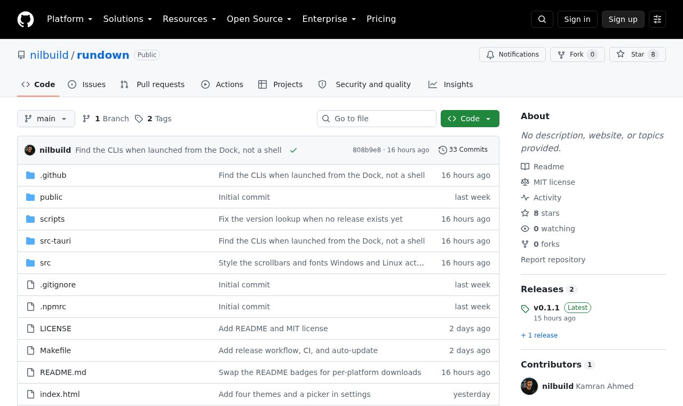This screenshot has height=406, width=683.
Task: Click the file icon beside LICENSE
Action: point(30,329)
